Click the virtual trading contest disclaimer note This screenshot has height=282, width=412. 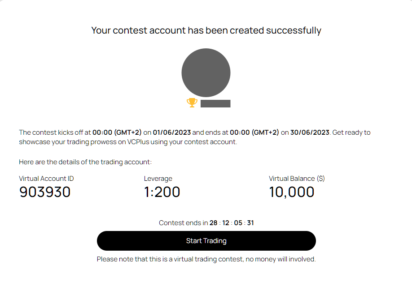206,259
